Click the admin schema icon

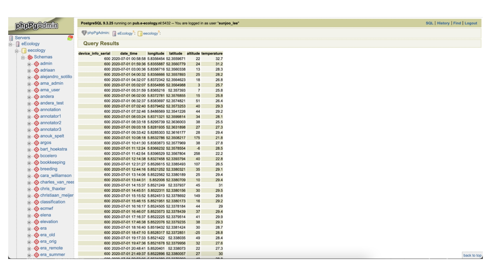point(37,64)
